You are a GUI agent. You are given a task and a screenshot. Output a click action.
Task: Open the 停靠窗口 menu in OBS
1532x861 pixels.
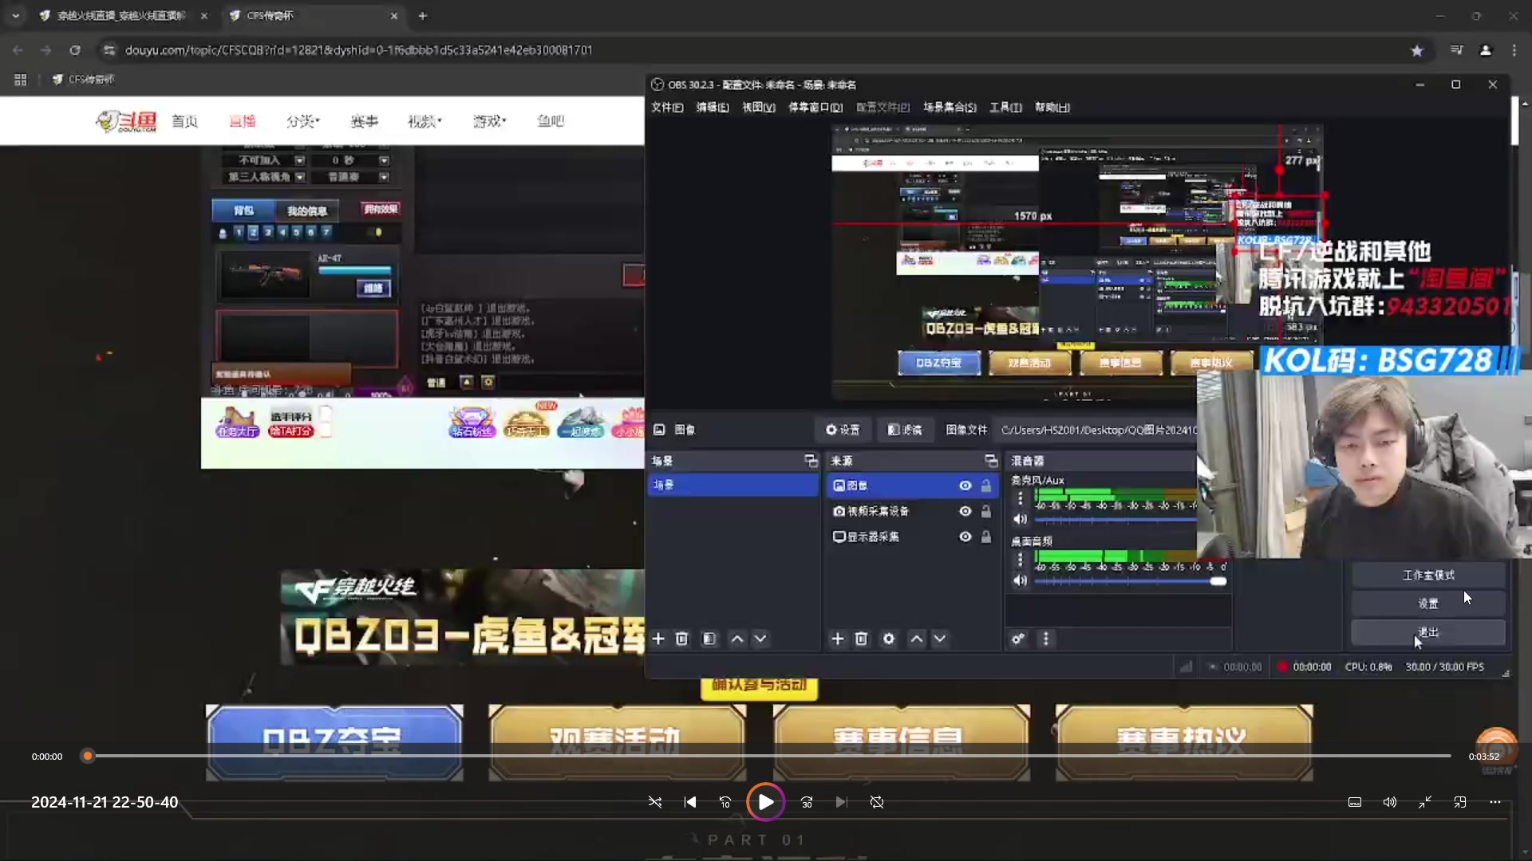coord(815,107)
